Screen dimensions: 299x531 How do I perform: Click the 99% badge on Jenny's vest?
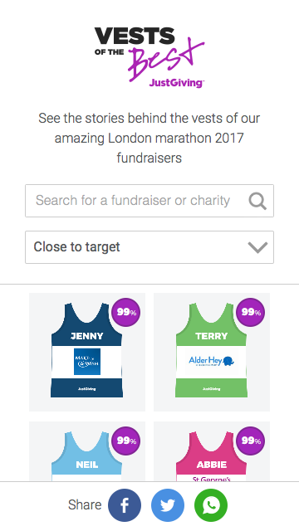126,312
